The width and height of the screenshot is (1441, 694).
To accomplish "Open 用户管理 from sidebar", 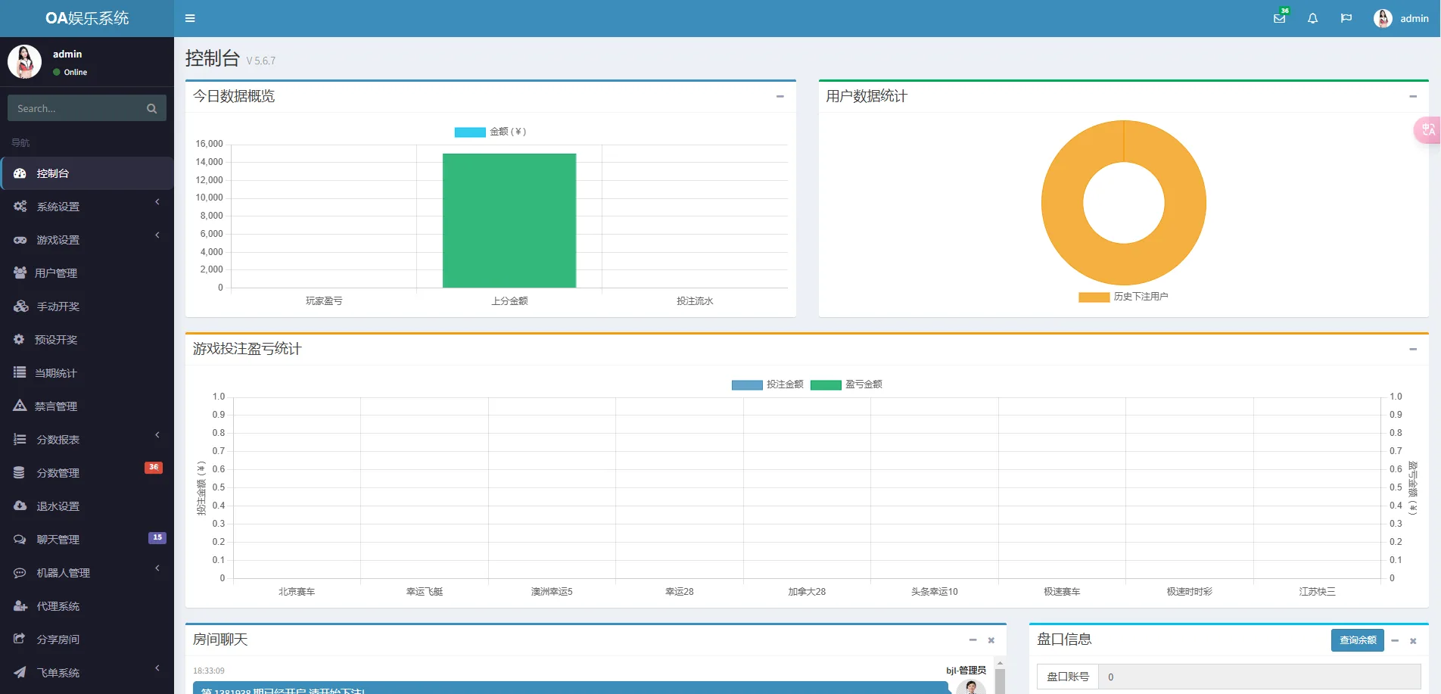I will pos(56,273).
